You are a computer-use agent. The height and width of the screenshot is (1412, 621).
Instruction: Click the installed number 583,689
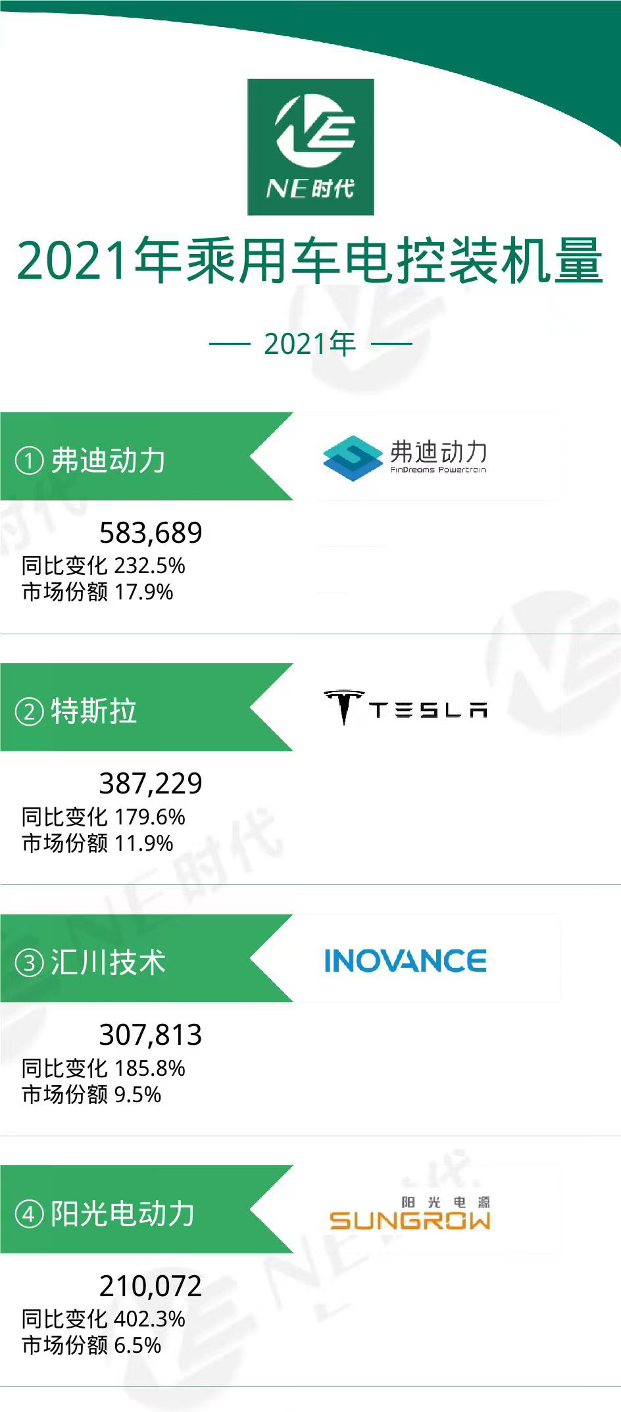tap(151, 532)
